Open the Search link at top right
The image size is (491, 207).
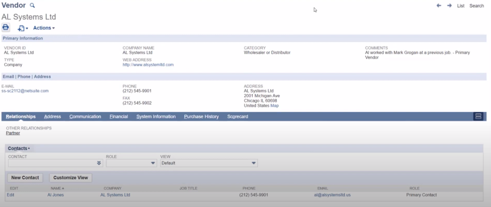point(476,5)
